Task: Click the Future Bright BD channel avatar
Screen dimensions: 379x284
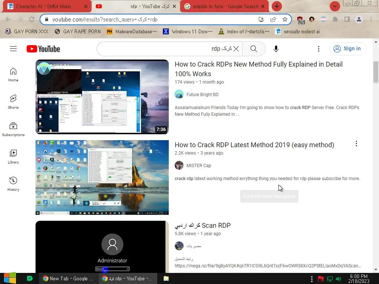Action: pos(179,94)
